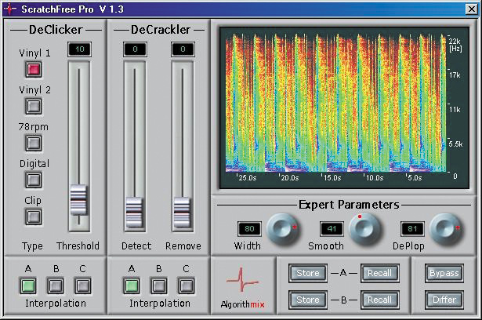Toggle the Bypass button

click(444, 274)
